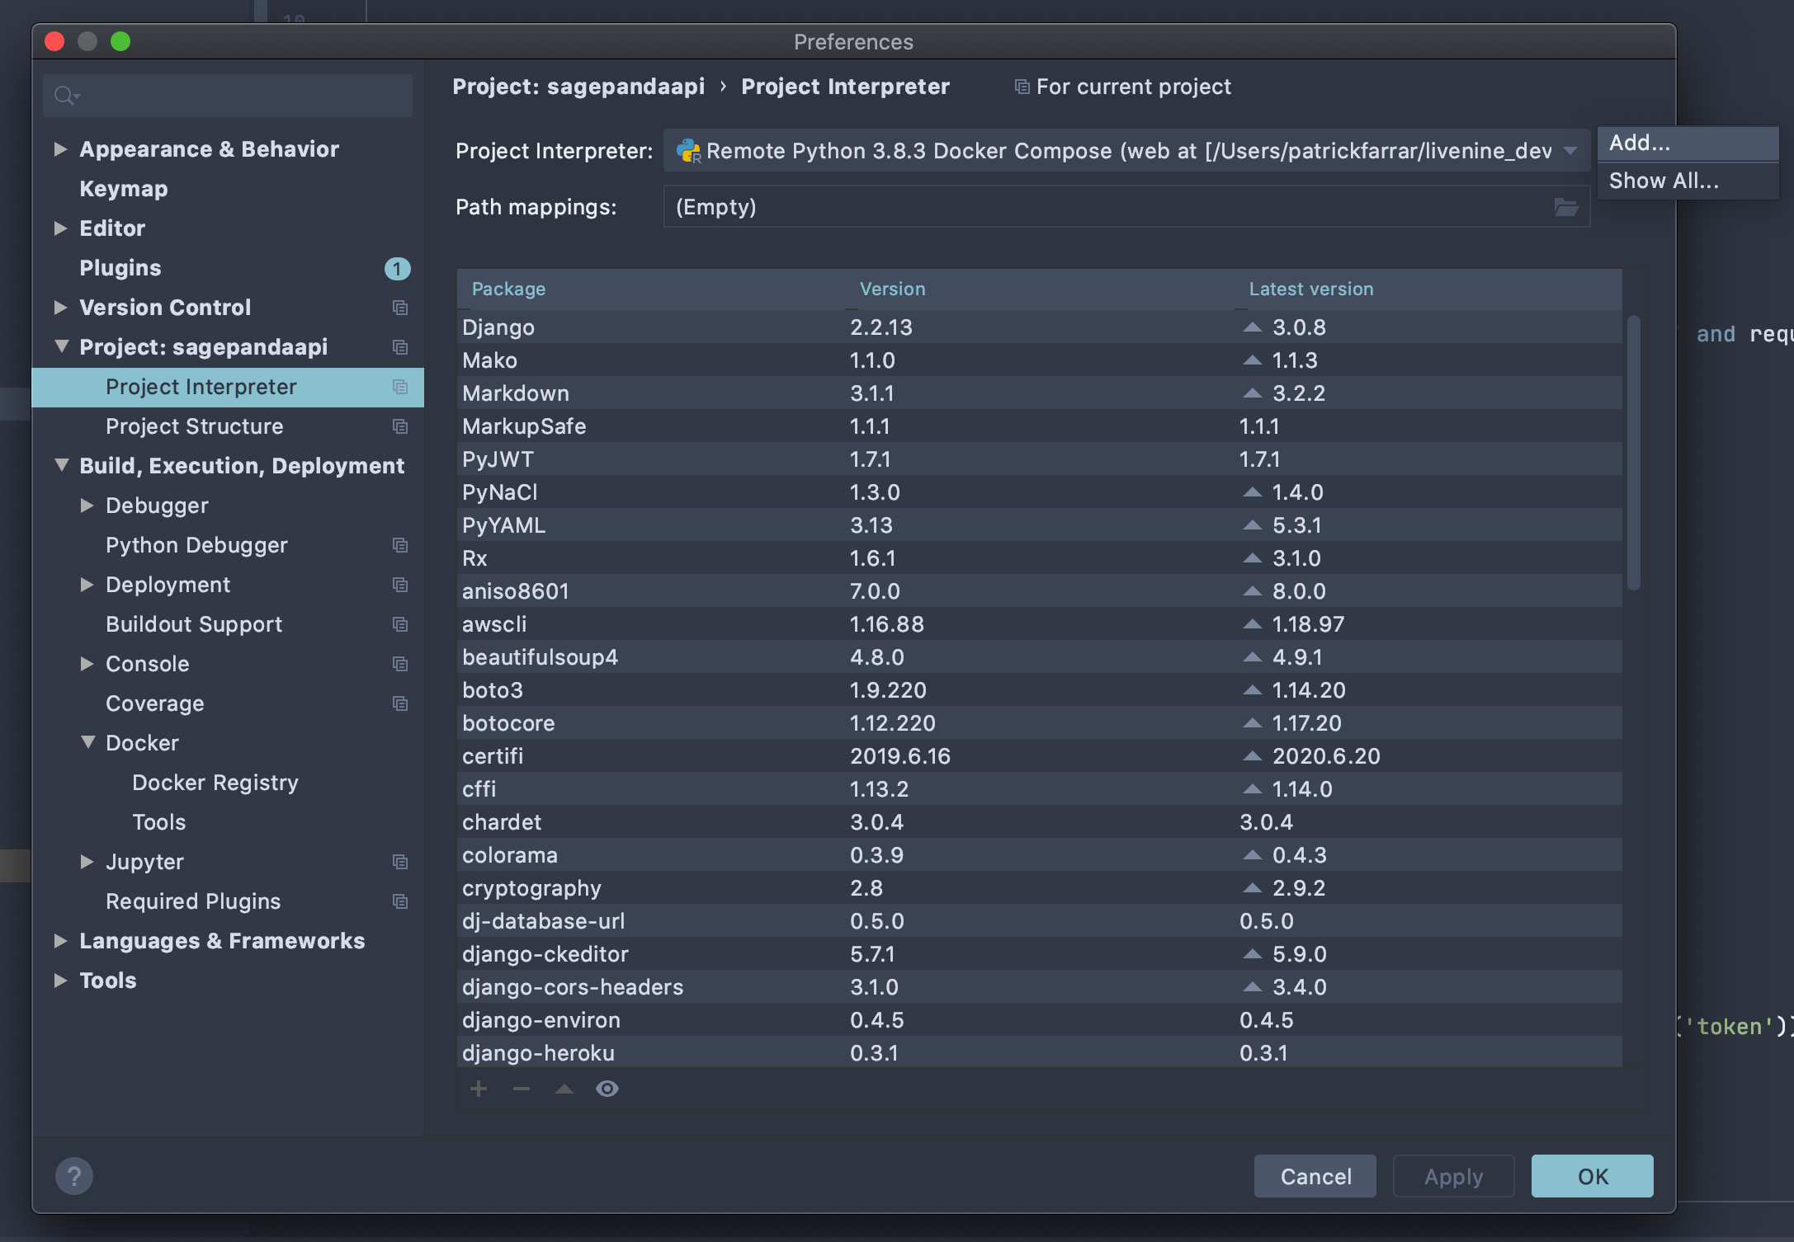Viewport: 1794px width, 1242px height.
Task: Open Tools page under Docker
Action: coord(159,822)
